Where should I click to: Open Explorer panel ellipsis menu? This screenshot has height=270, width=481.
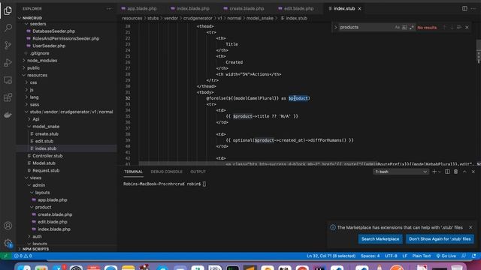[109, 8]
